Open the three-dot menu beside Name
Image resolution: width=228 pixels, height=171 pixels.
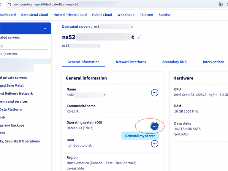click(x=154, y=92)
